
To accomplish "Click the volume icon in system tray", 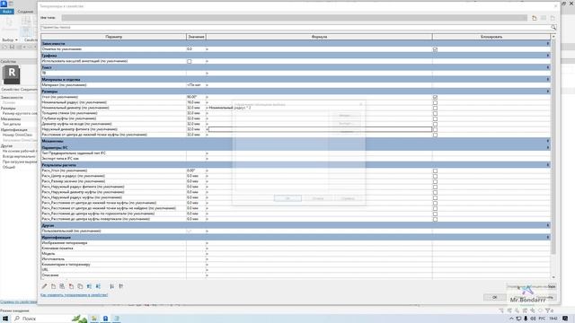I will click(533, 319).
